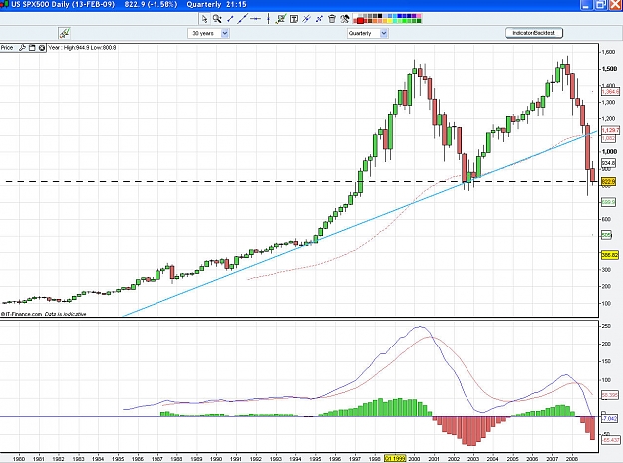The height and width of the screenshot is (463, 623).
Task: Click the 250 indicator axis value
Action: pos(606,326)
